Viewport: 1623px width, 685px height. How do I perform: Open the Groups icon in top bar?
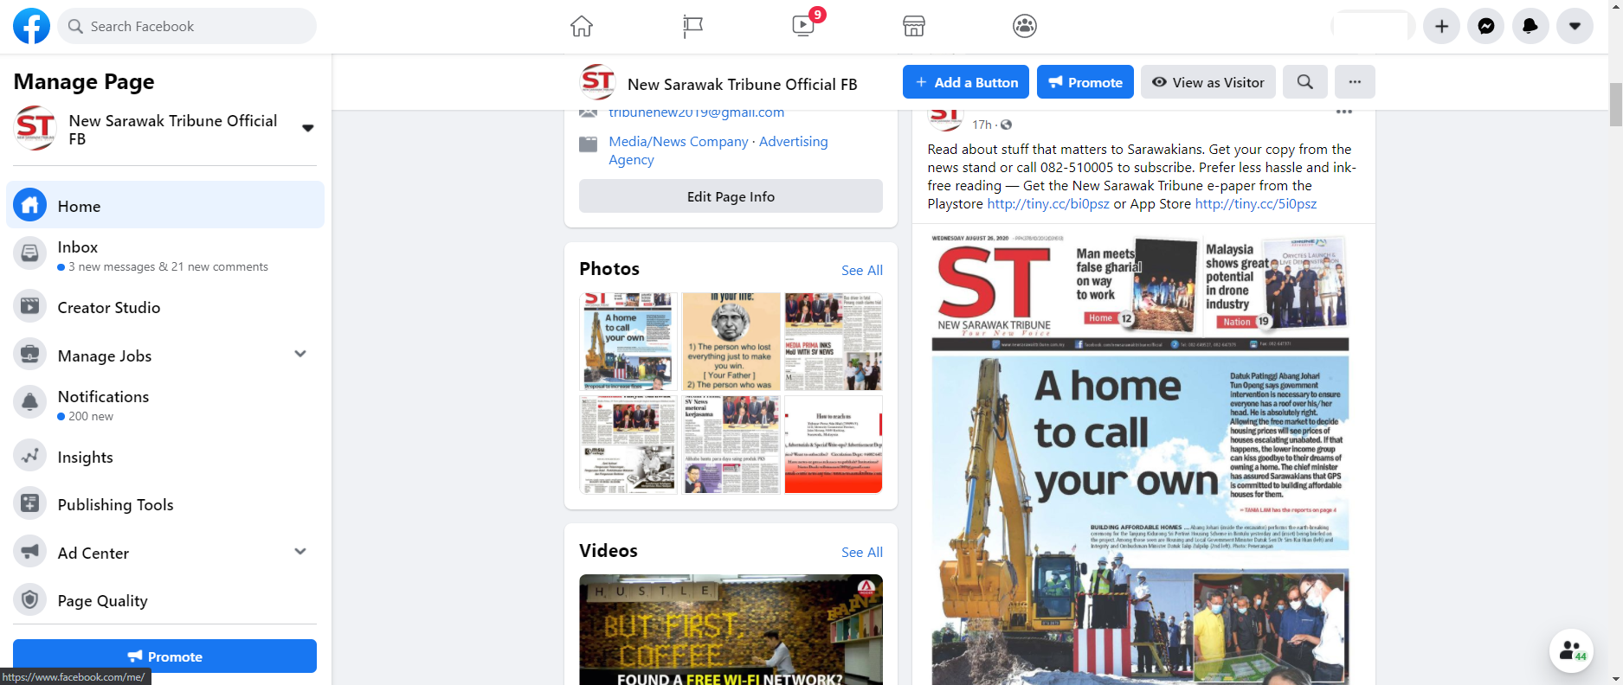(x=1025, y=26)
